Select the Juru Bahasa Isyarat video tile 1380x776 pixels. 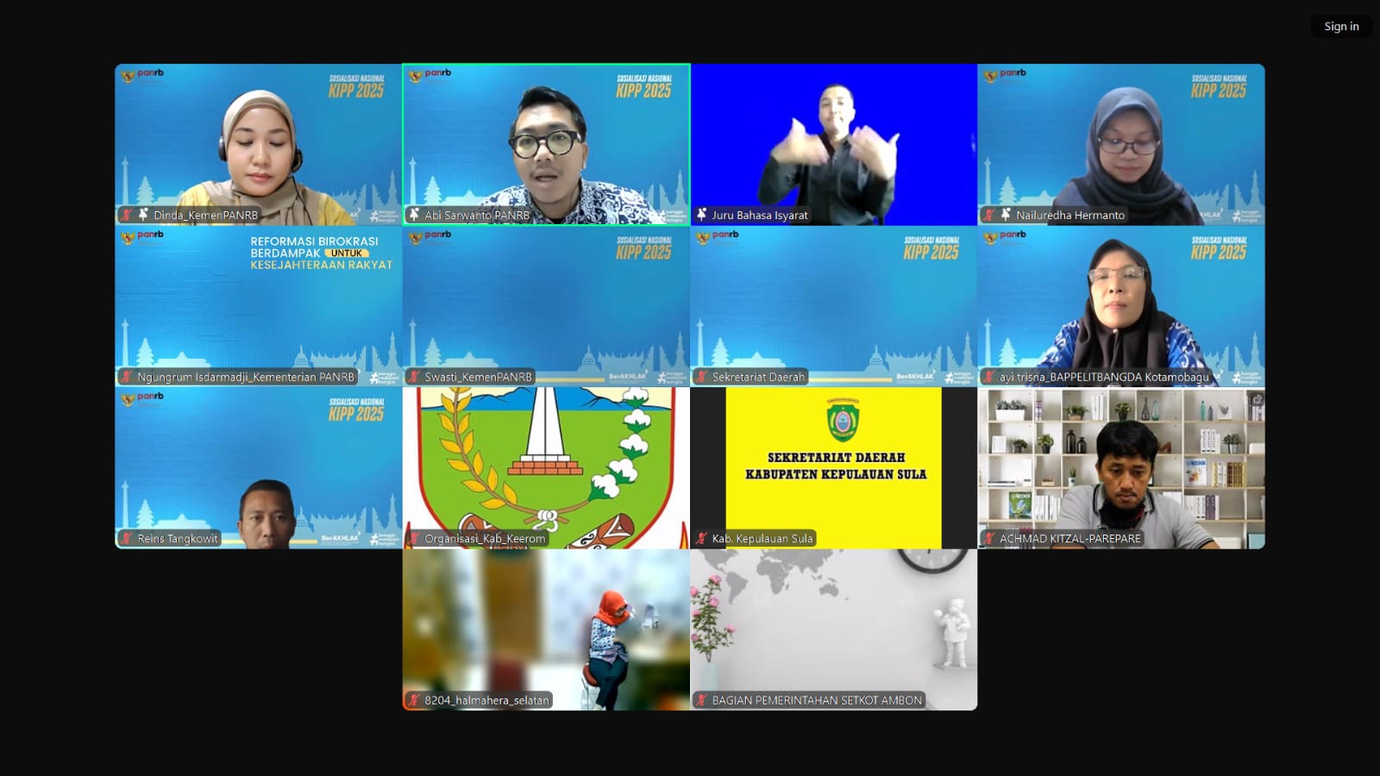click(833, 138)
